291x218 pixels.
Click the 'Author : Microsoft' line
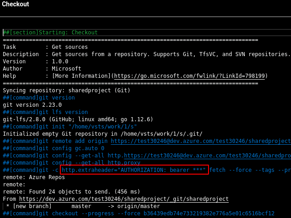(42, 69)
